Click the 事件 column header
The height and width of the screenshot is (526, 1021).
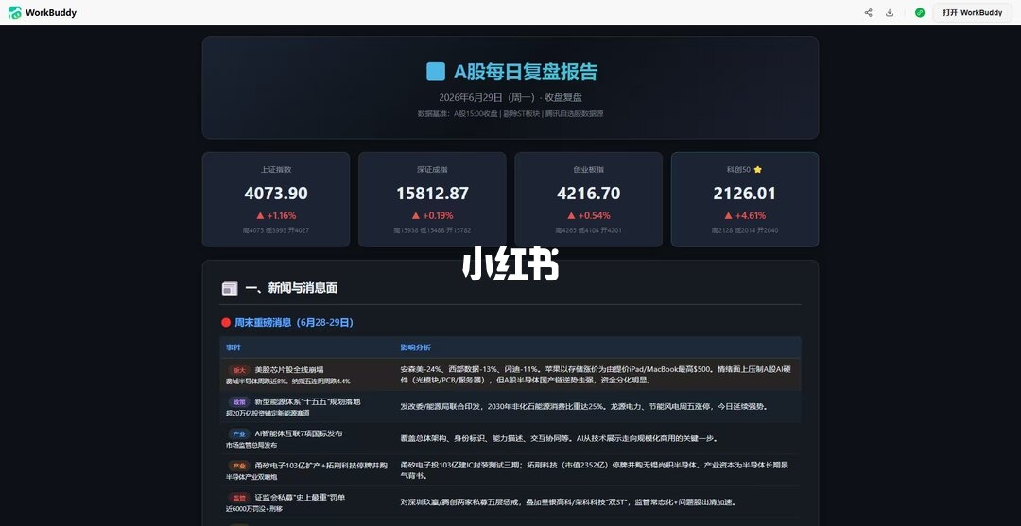[234, 348]
